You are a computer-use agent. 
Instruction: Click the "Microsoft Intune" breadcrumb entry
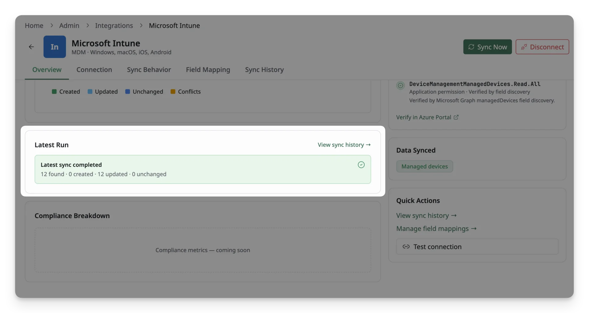pyautogui.click(x=174, y=25)
